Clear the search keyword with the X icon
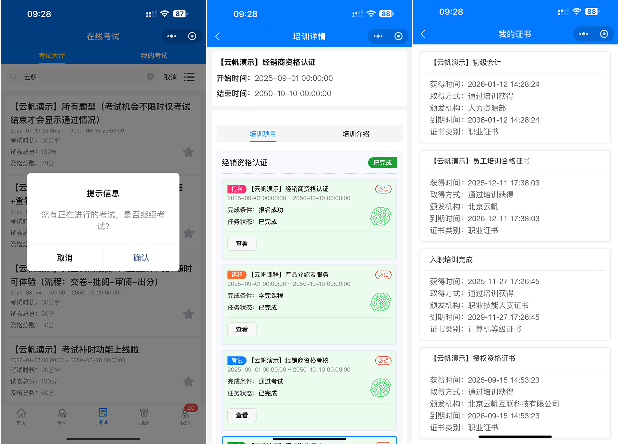This screenshot has height=444, width=618. pyautogui.click(x=150, y=76)
